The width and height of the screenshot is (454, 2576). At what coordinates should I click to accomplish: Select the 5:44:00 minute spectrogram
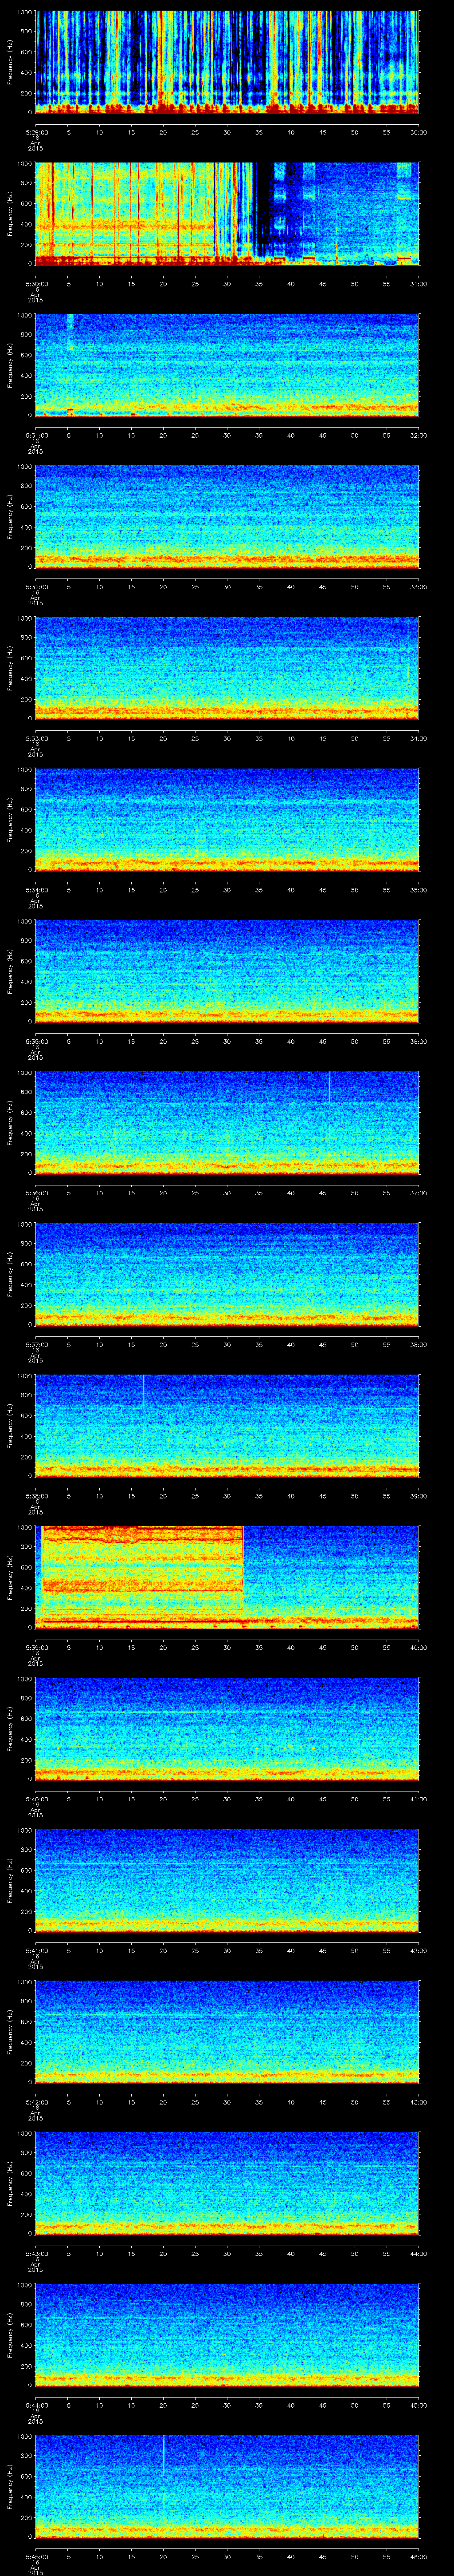click(227, 2335)
